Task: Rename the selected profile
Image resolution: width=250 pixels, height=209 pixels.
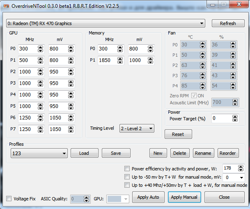Action: [203, 153]
